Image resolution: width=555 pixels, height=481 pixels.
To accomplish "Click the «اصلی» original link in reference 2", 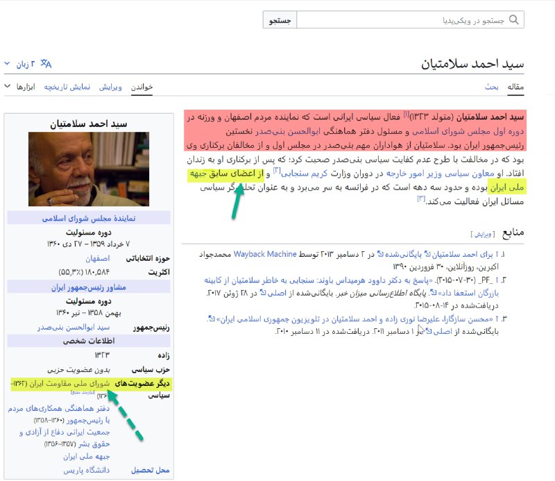I will (274, 294).
